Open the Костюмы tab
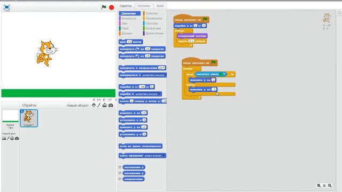 [x=144, y=6]
